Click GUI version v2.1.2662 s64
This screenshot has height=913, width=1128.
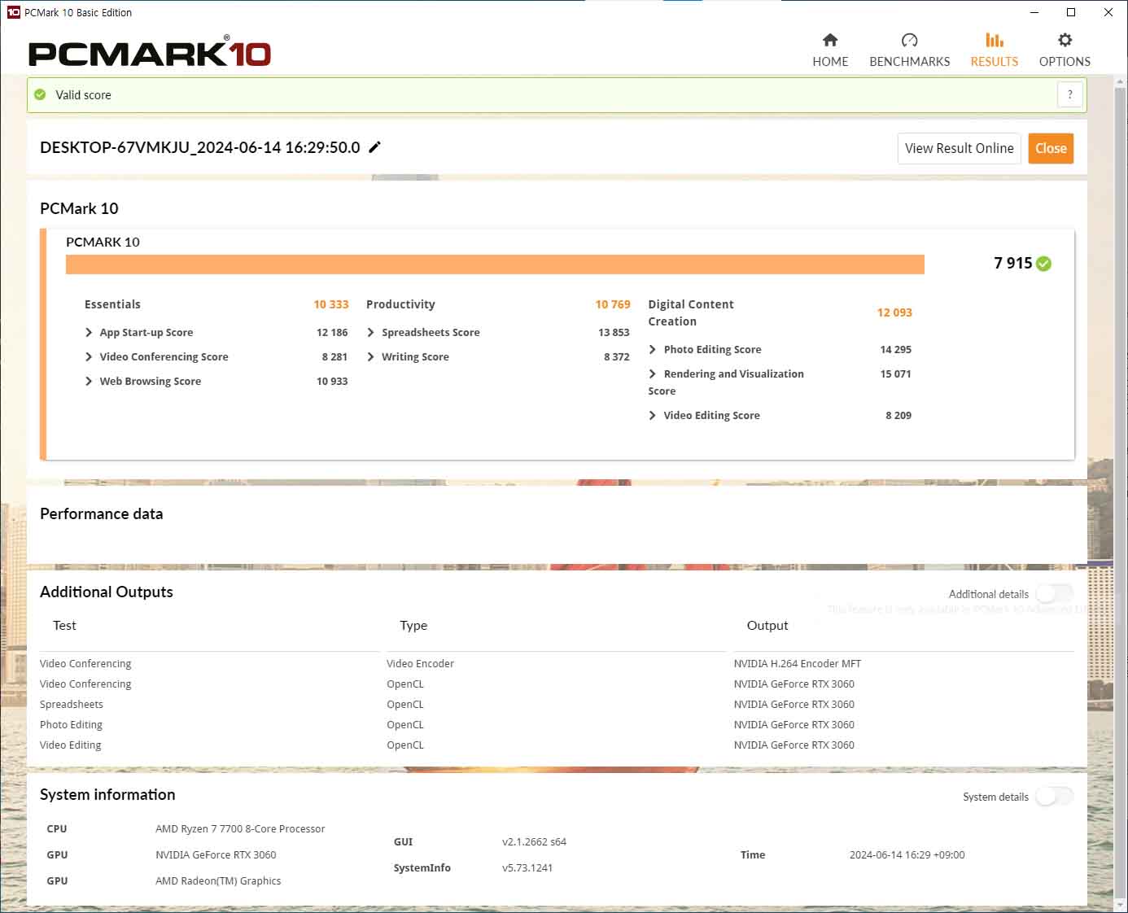point(534,841)
